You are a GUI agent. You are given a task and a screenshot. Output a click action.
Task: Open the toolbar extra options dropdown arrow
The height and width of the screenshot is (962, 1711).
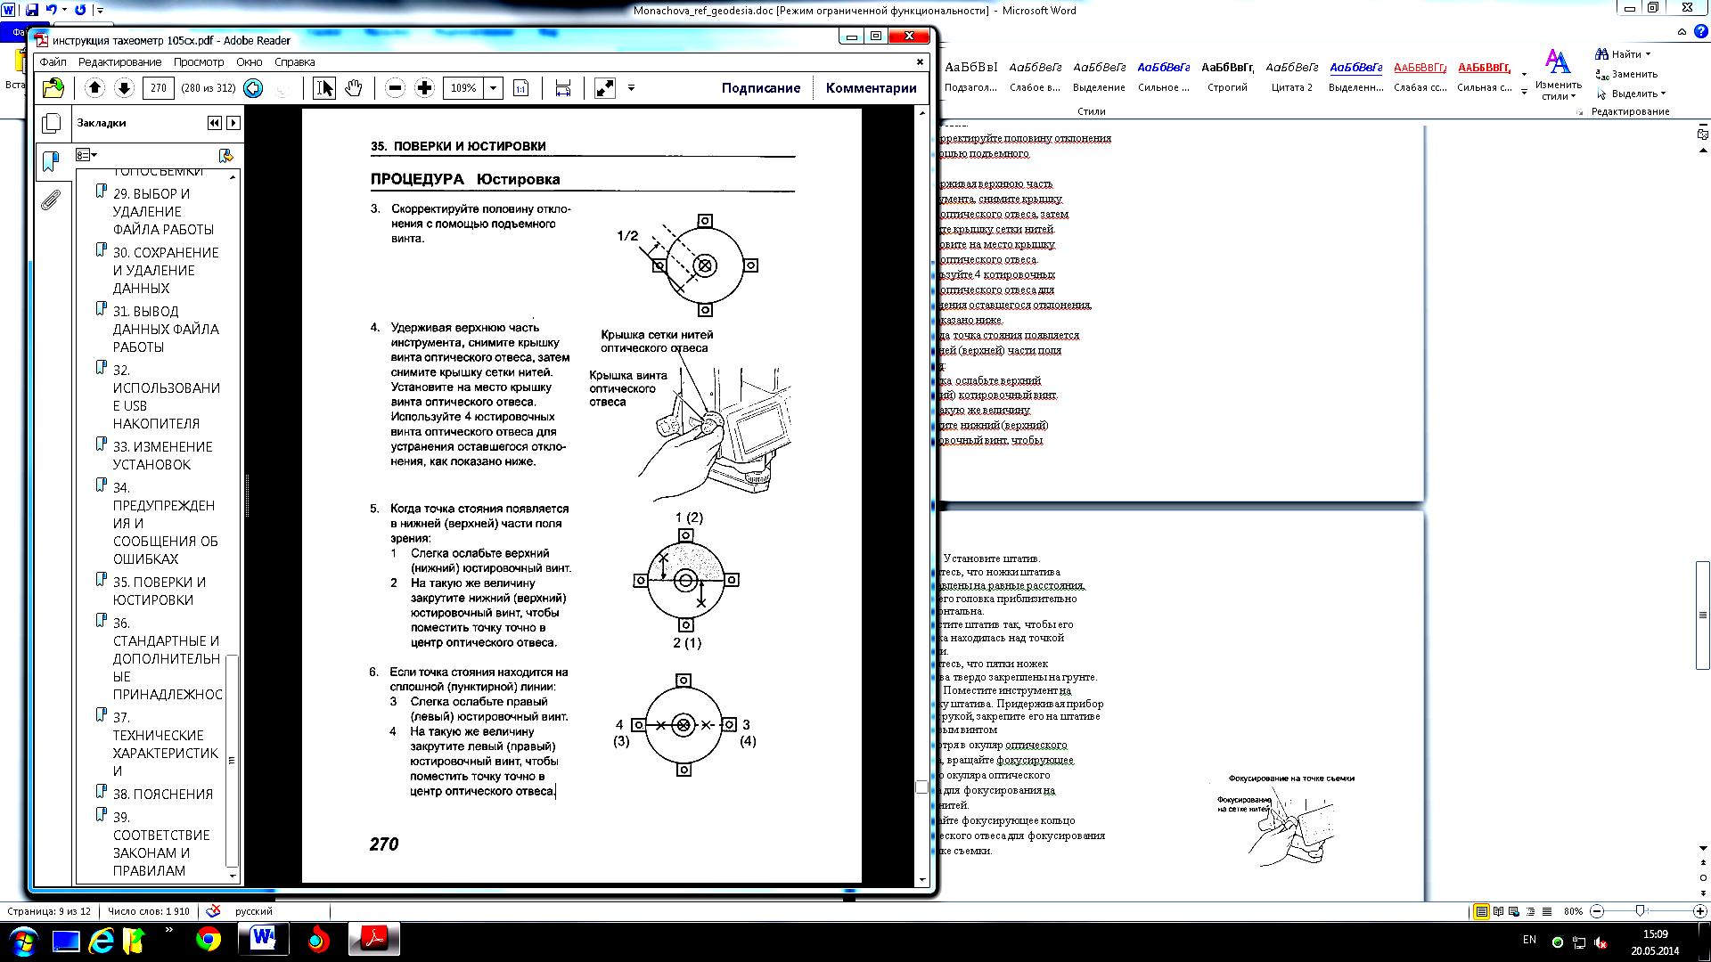click(631, 87)
